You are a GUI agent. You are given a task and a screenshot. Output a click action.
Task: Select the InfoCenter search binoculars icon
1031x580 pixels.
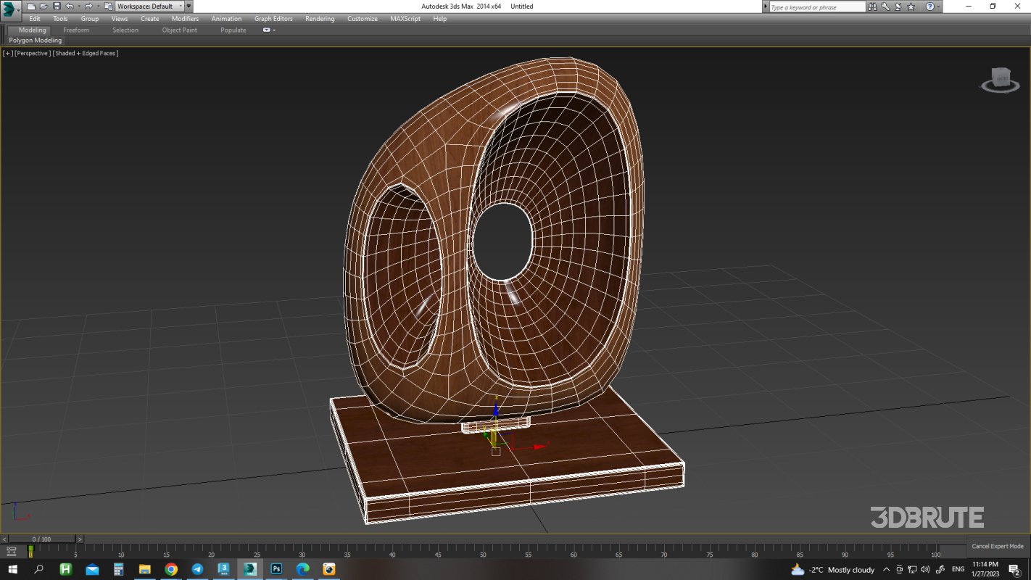872,7
